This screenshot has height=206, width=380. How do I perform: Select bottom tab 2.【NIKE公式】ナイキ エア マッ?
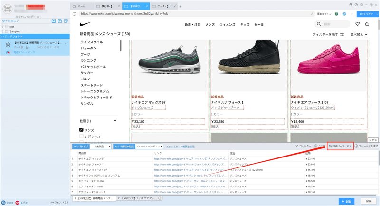point(139,198)
